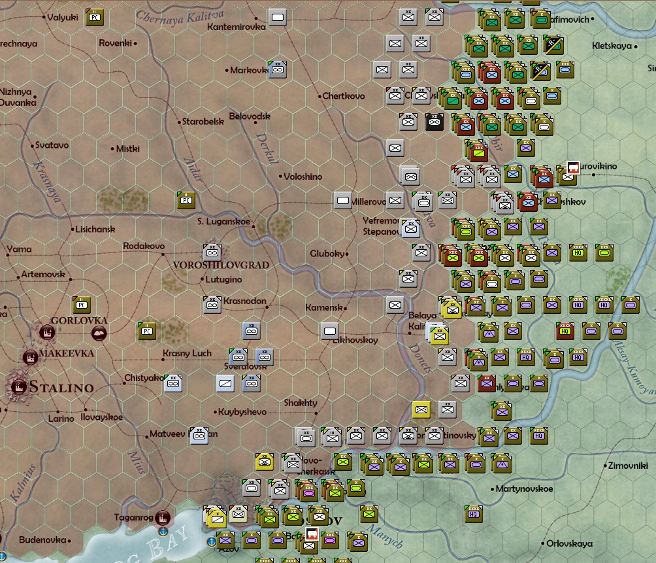Select the XXX corps counter west of Kletskaya

pyautogui.click(x=565, y=69)
